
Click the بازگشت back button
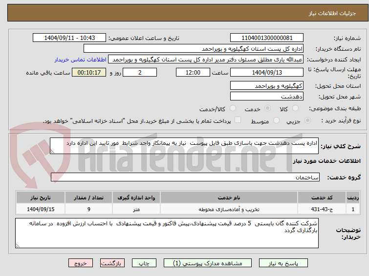[112, 263]
